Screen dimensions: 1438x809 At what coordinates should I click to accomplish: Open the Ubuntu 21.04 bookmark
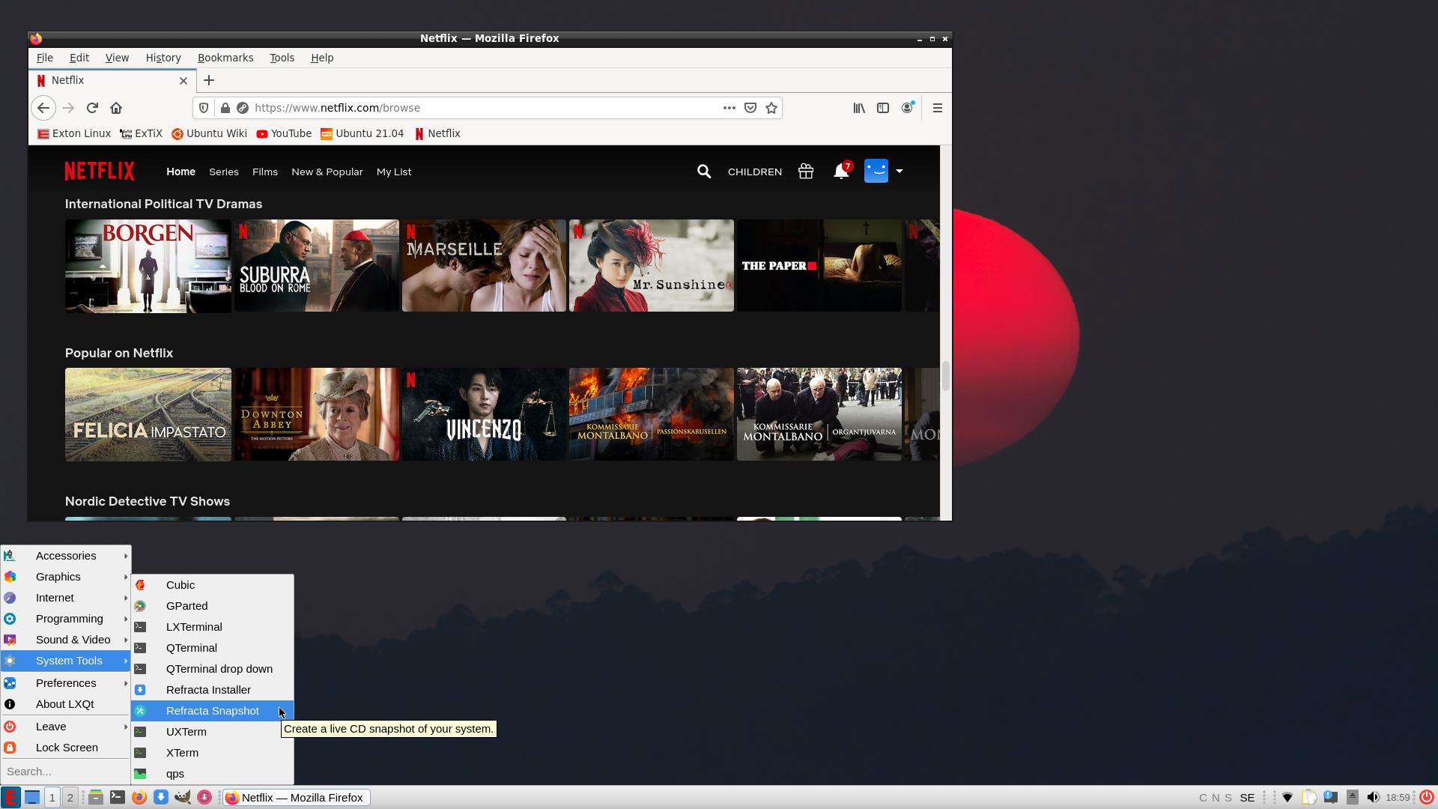point(362,133)
